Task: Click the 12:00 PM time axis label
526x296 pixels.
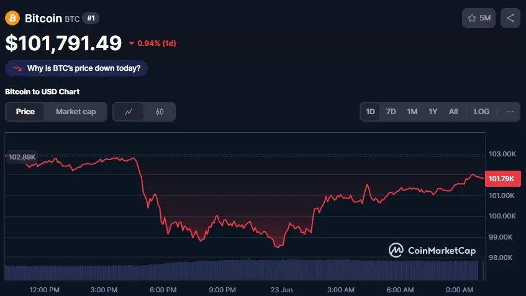Action: click(44, 290)
